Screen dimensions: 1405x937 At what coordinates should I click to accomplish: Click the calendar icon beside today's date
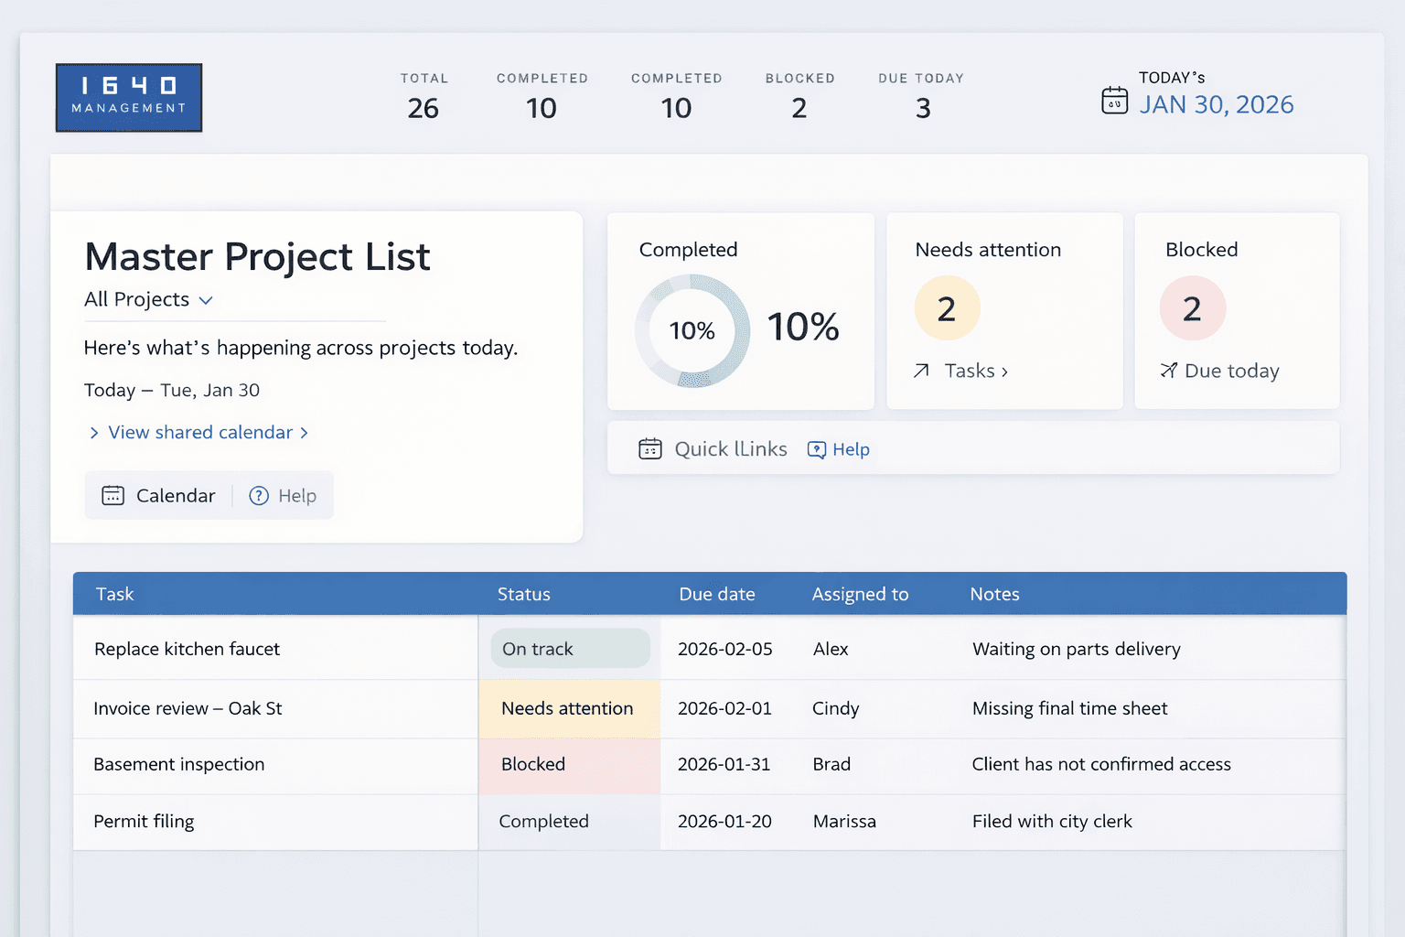[x=1114, y=100]
